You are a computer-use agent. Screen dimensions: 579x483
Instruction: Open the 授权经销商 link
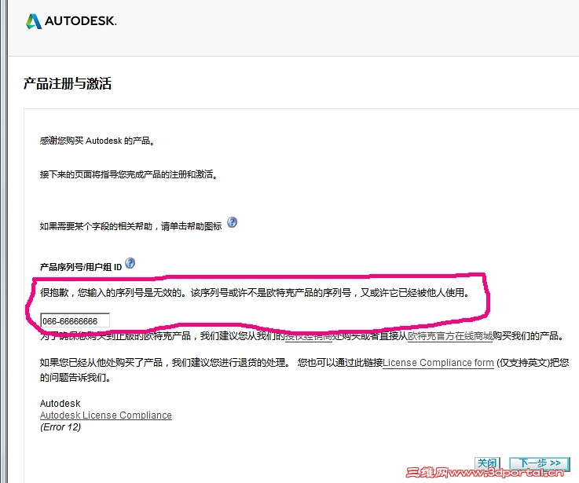[308, 336]
